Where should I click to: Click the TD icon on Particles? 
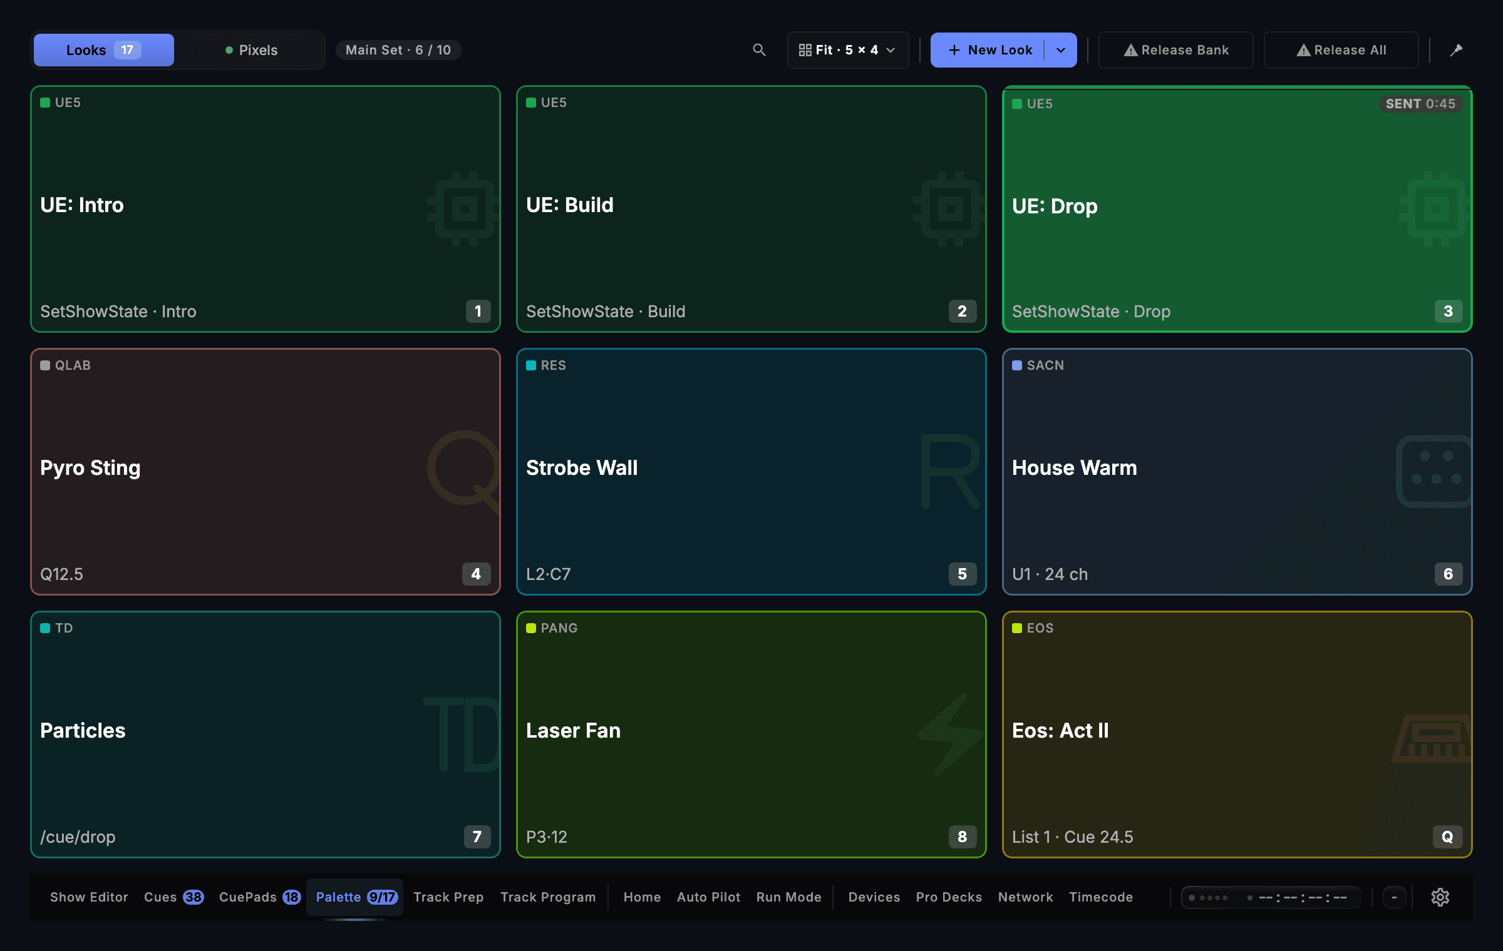coord(462,735)
